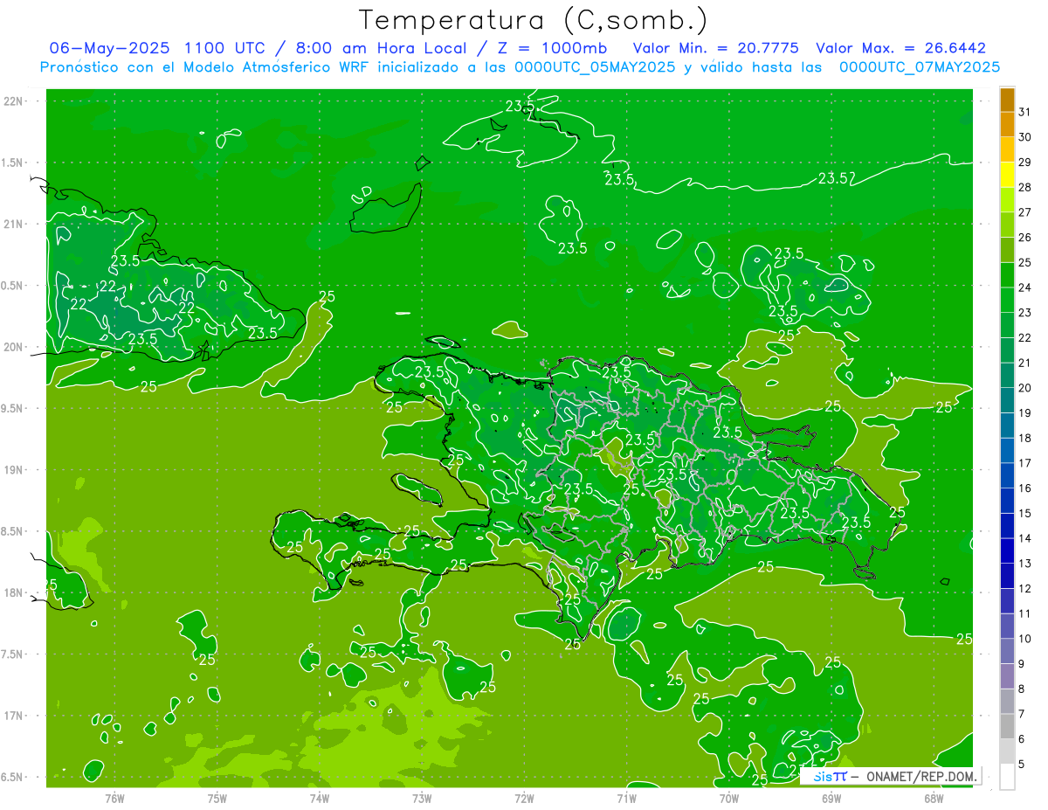Viewport: 1048px width, 810px height.
Task: Click the "74W" longitude label
Action: tap(320, 798)
